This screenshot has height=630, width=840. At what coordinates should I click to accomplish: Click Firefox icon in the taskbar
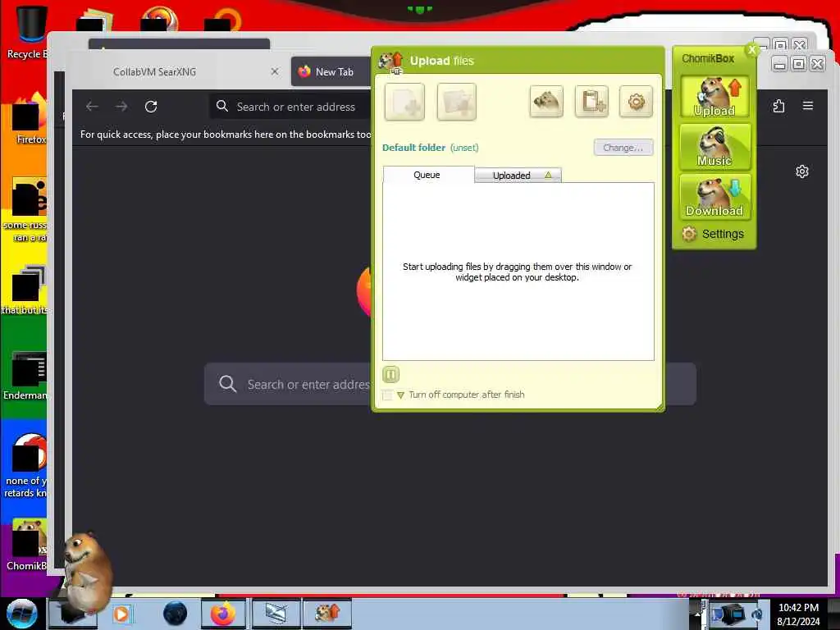[x=223, y=614]
